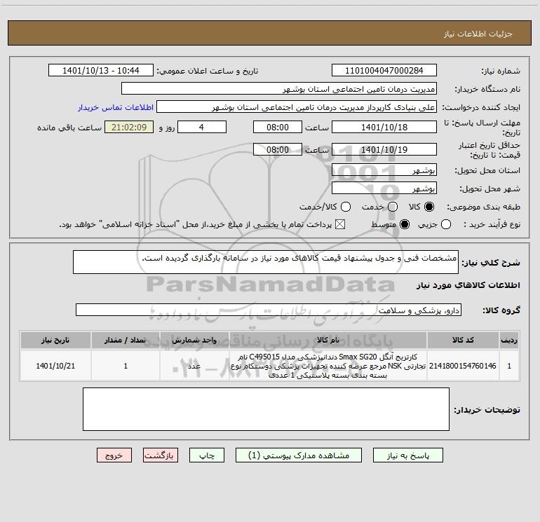
Task: Click the توضیحات خریدار text area
Action: click(x=266, y=409)
